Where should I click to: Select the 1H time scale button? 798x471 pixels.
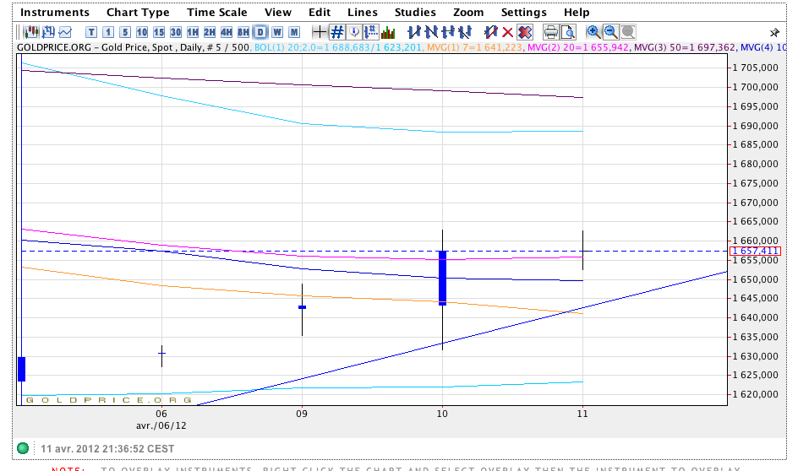pos(193,32)
